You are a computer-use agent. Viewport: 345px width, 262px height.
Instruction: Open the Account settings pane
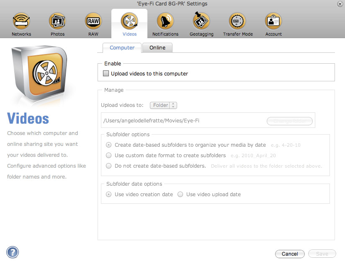(273, 24)
